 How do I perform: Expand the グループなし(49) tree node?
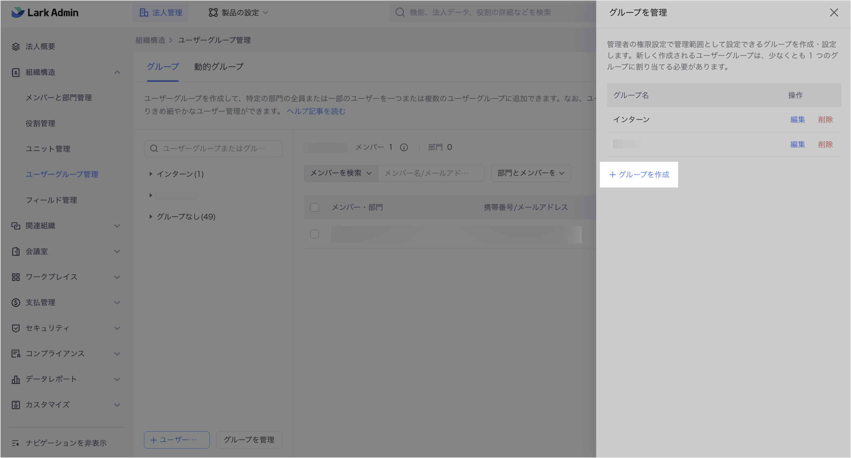tap(151, 217)
